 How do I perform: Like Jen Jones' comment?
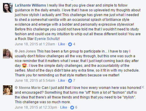click(x=62, y=81)
